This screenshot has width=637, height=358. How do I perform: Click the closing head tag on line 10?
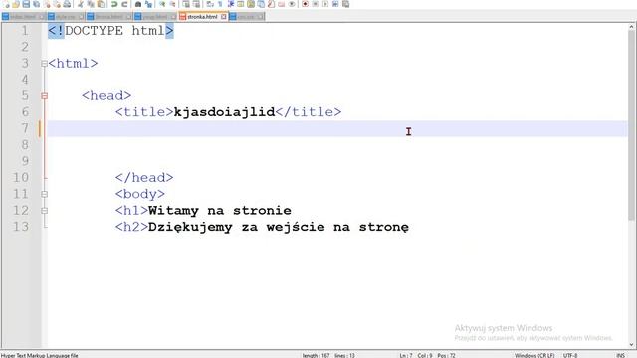(144, 178)
